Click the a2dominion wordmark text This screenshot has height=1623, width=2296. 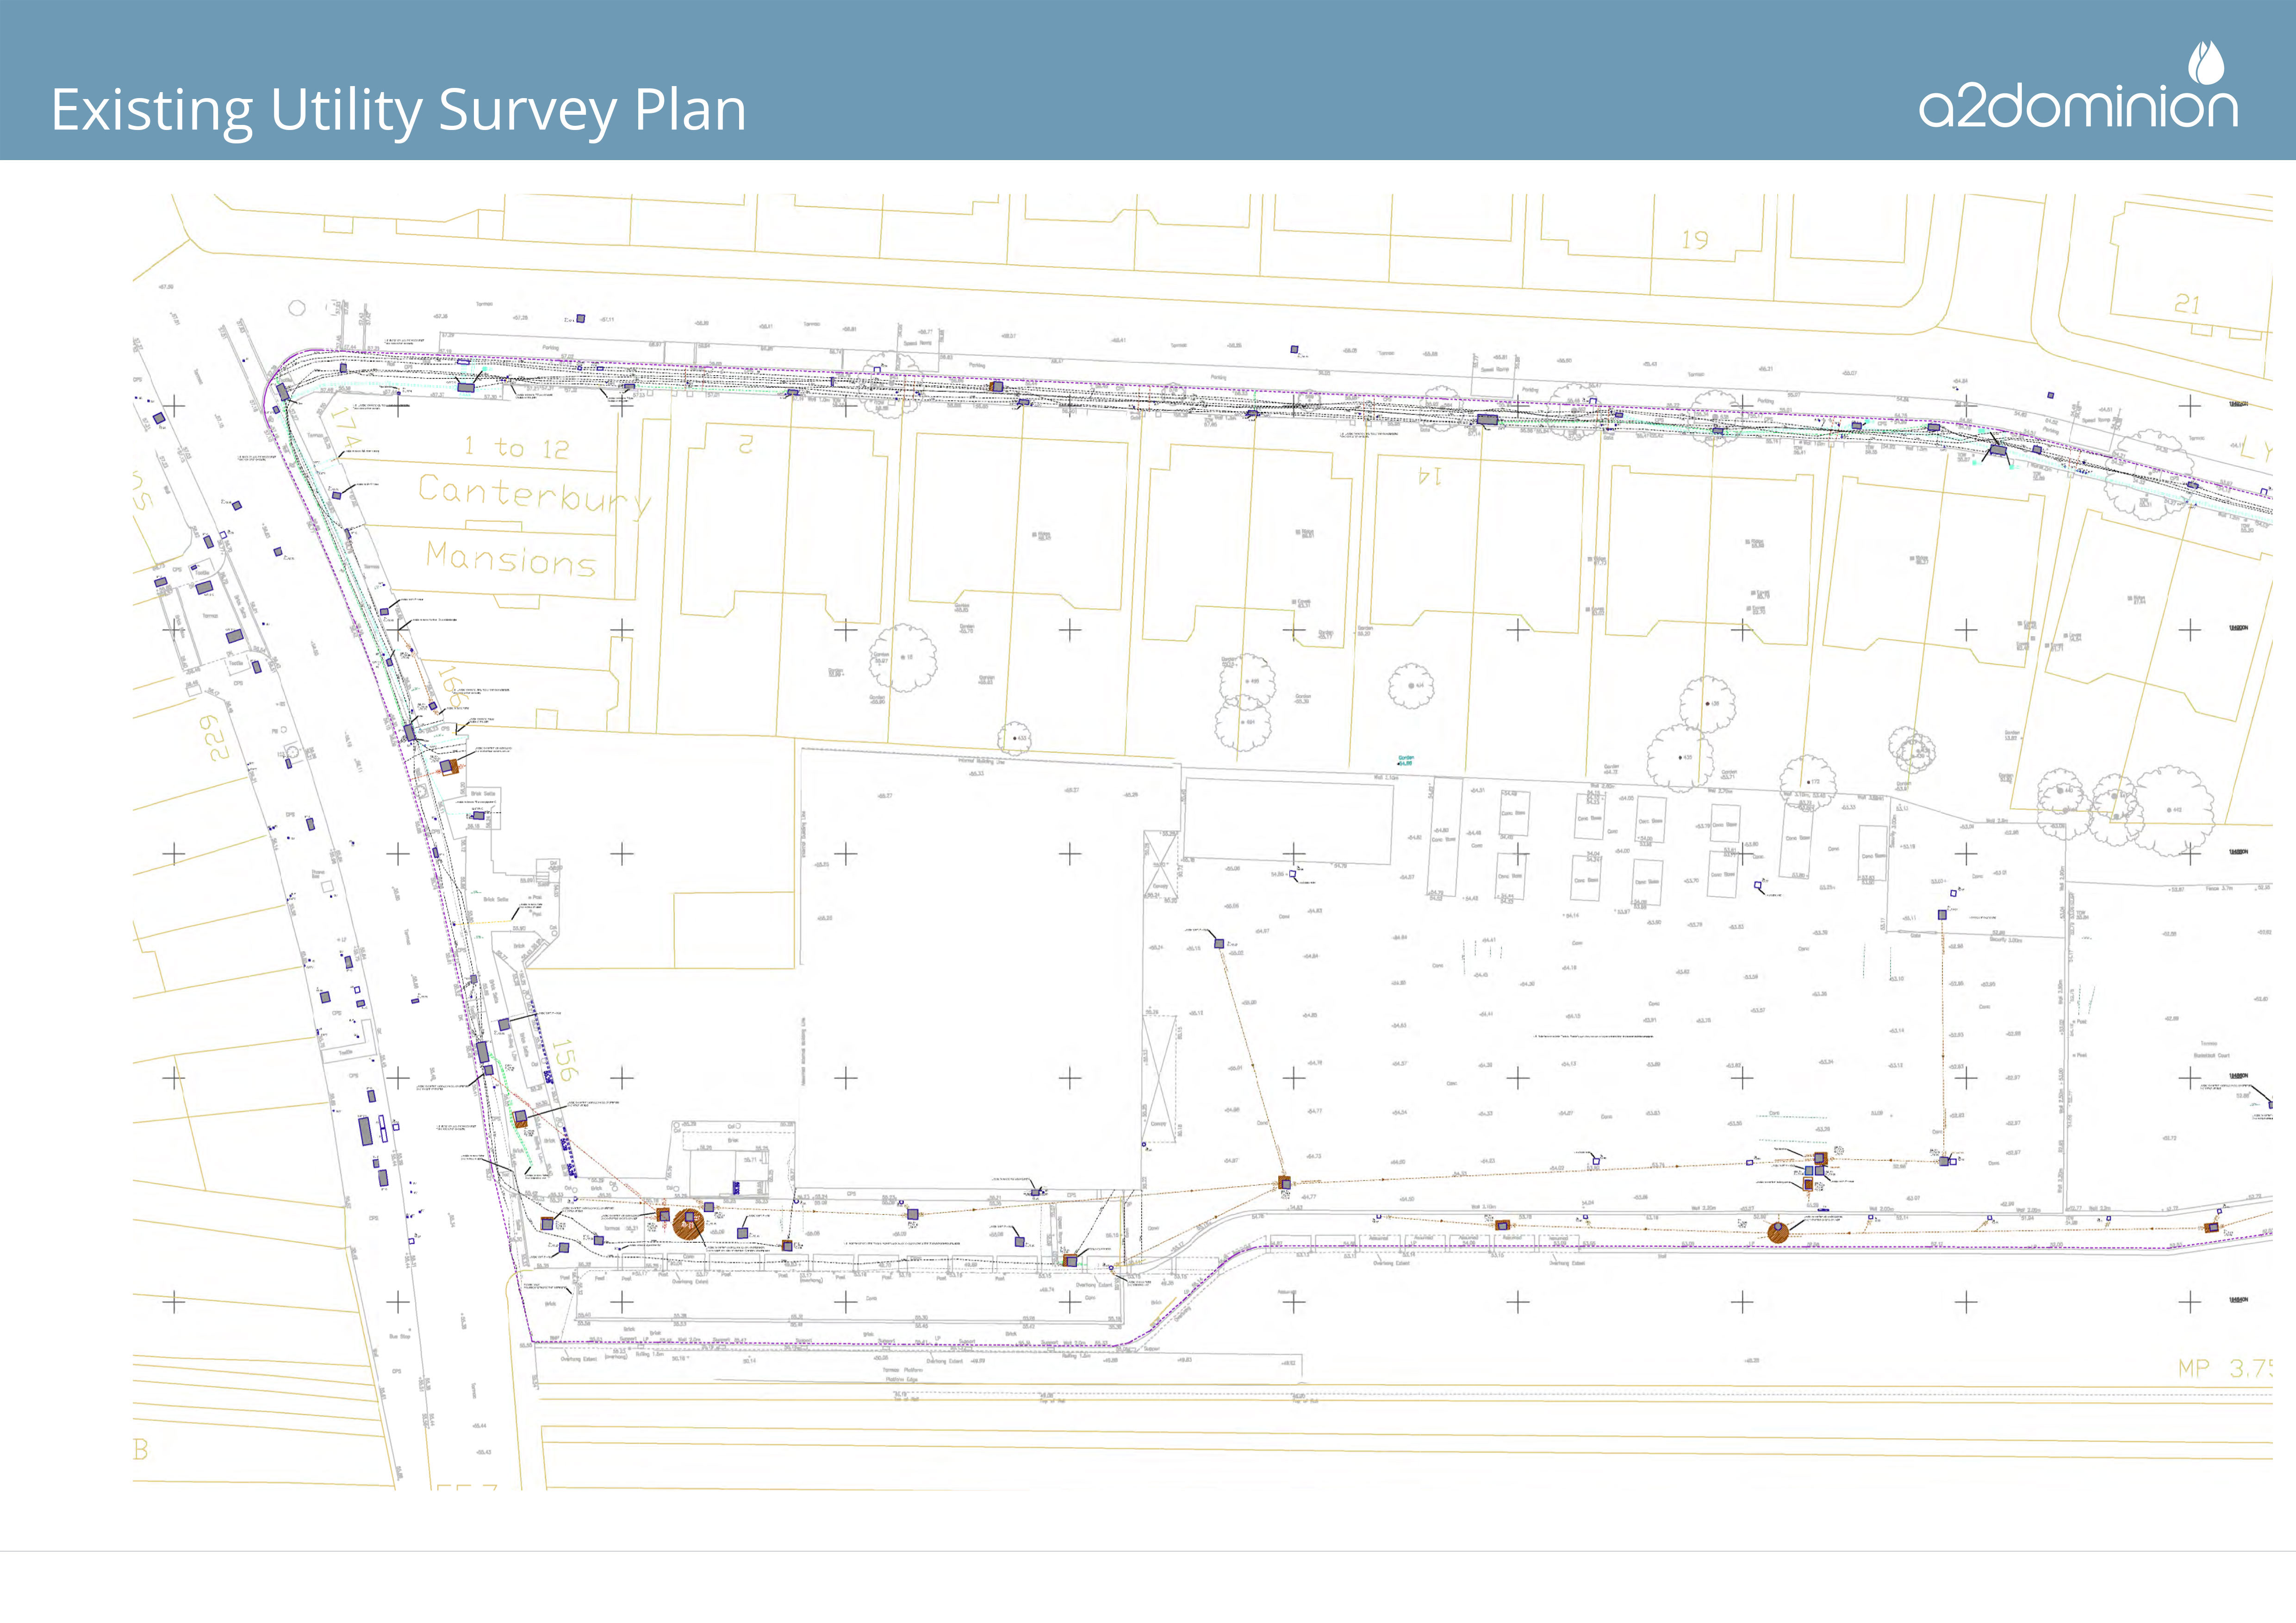[2077, 106]
